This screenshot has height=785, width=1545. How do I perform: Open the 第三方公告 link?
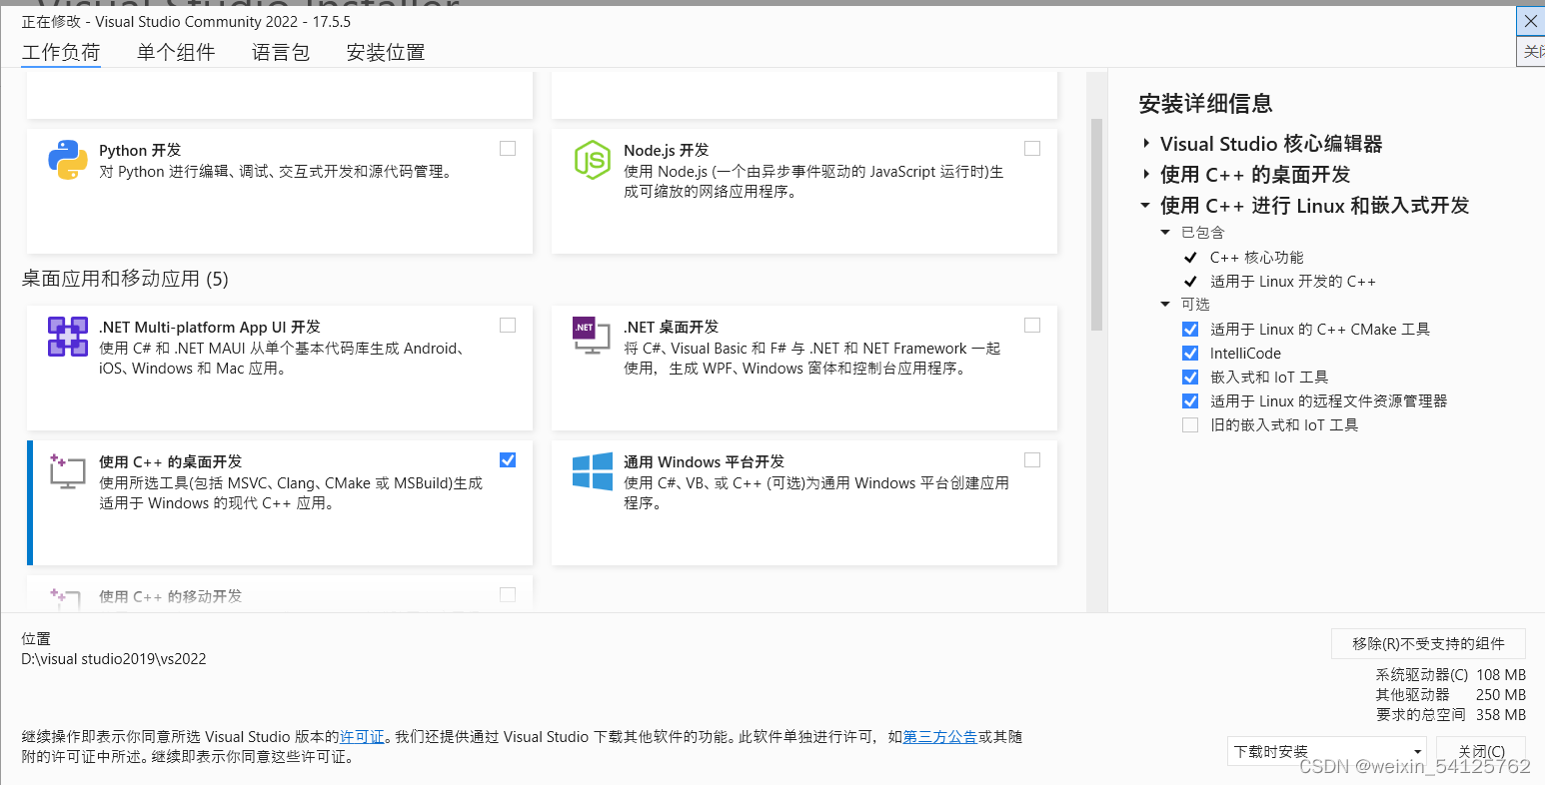pyautogui.click(x=940, y=737)
